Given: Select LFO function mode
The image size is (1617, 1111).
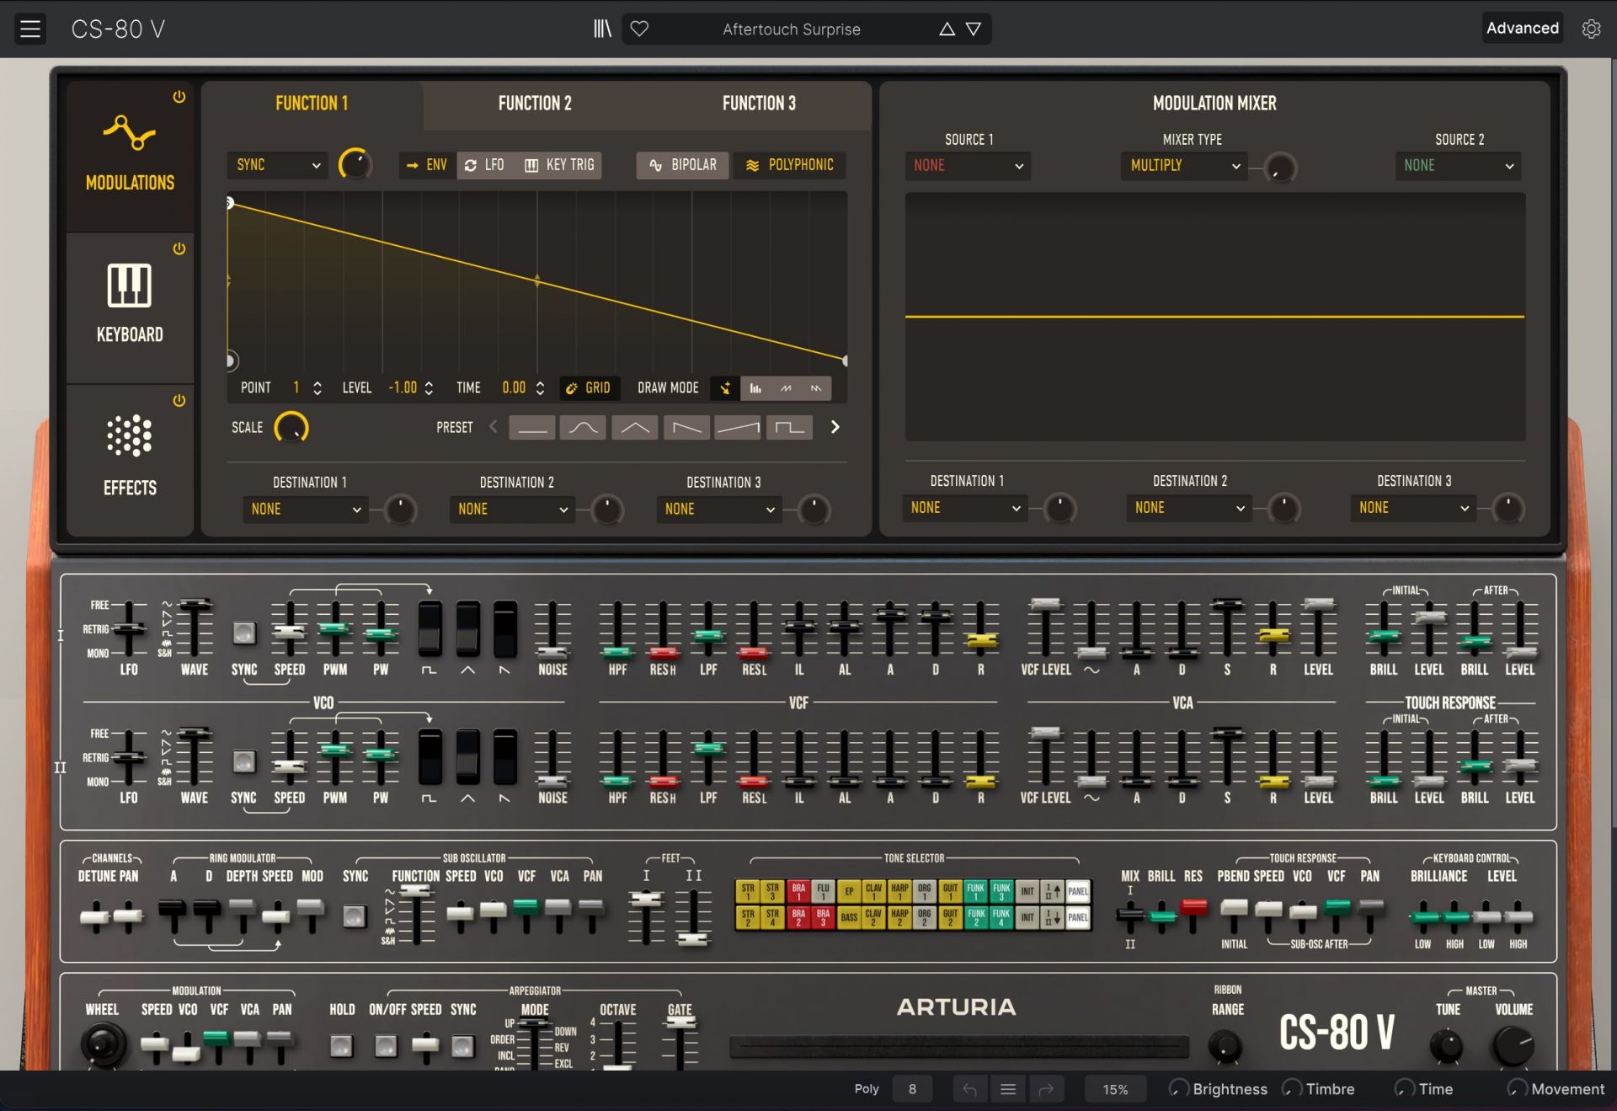Looking at the screenshot, I should point(485,165).
